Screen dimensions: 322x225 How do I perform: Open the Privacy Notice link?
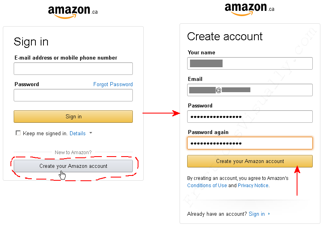253,186
